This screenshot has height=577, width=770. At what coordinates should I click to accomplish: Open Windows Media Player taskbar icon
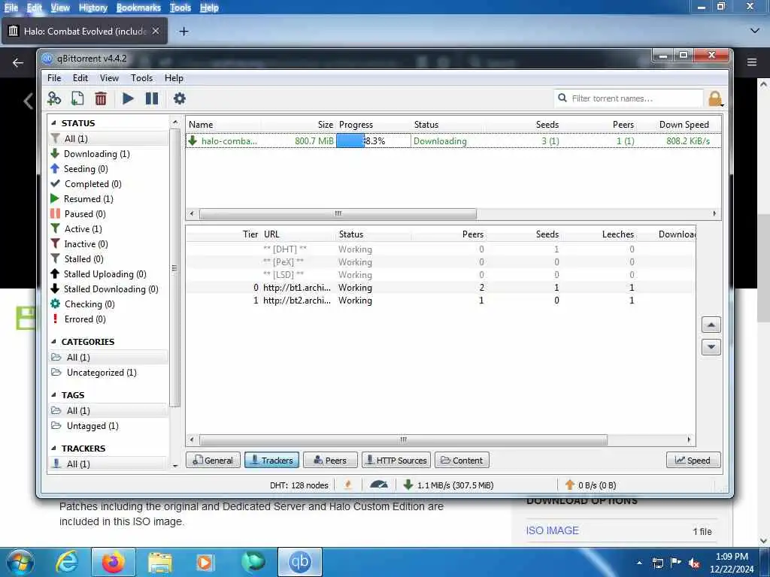coord(205,562)
